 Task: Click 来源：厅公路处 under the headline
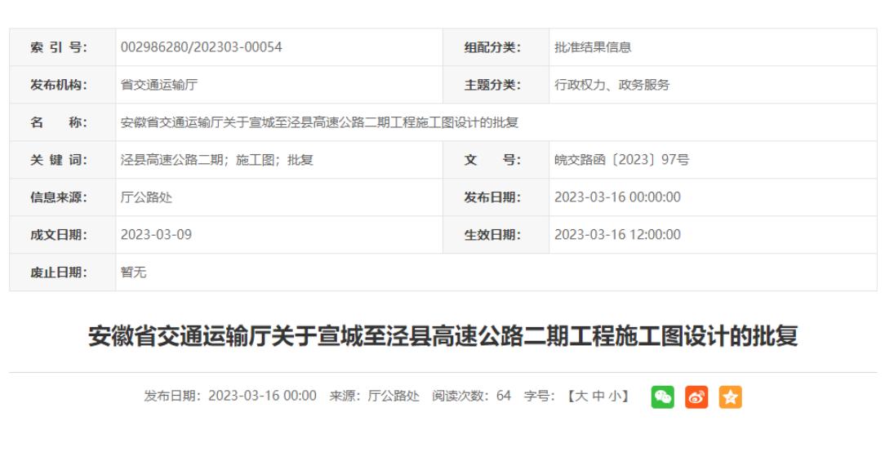(x=374, y=396)
